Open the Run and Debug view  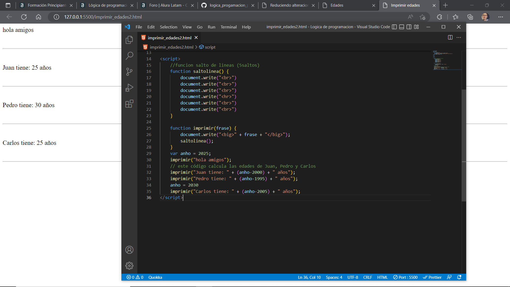[x=129, y=88]
